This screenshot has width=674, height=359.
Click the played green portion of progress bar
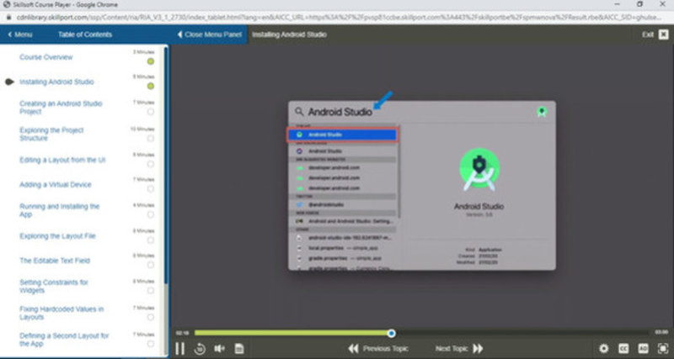[291, 333]
